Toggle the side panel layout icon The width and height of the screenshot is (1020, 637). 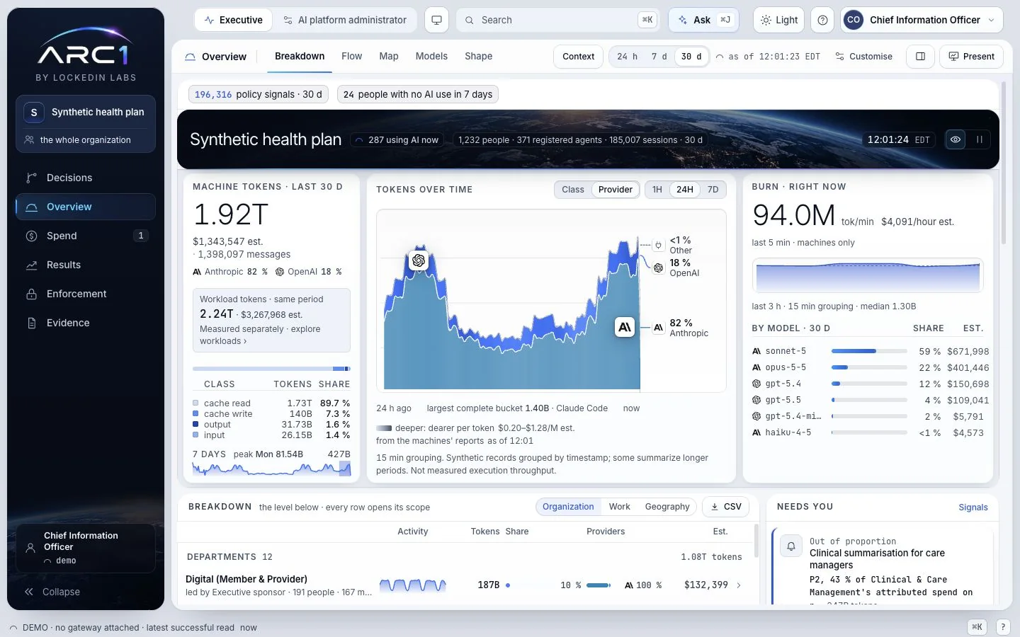pyautogui.click(x=920, y=57)
